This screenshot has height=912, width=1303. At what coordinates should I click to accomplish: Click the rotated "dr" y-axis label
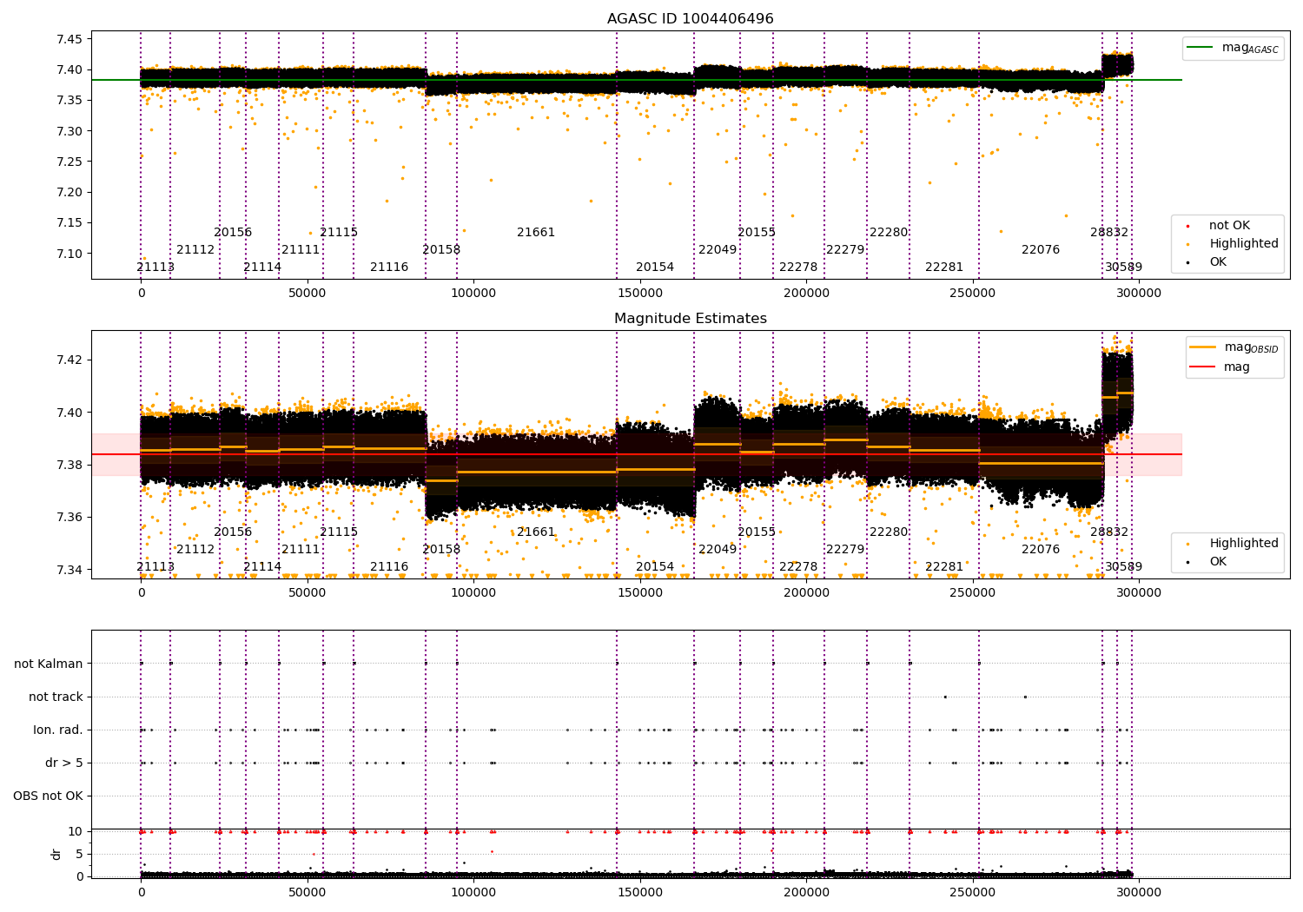click(56, 854)
